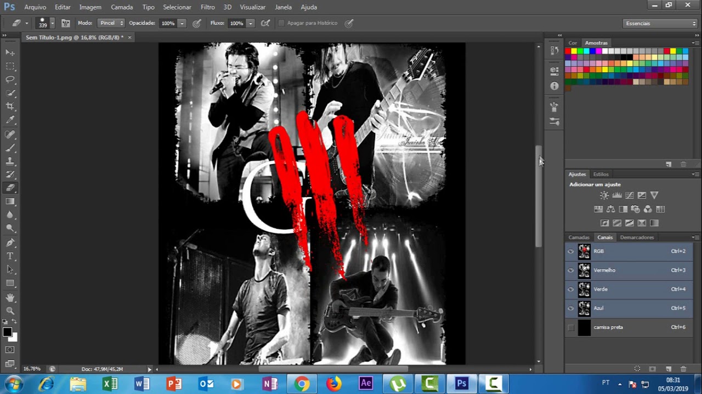
Task: Add a Channel Mixer adjustment
Action: pos(648,209)
